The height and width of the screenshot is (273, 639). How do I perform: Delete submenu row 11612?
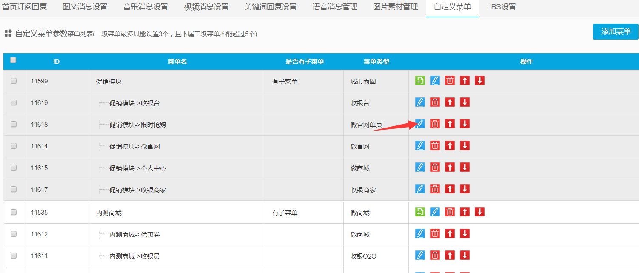[x=435, y=233]
